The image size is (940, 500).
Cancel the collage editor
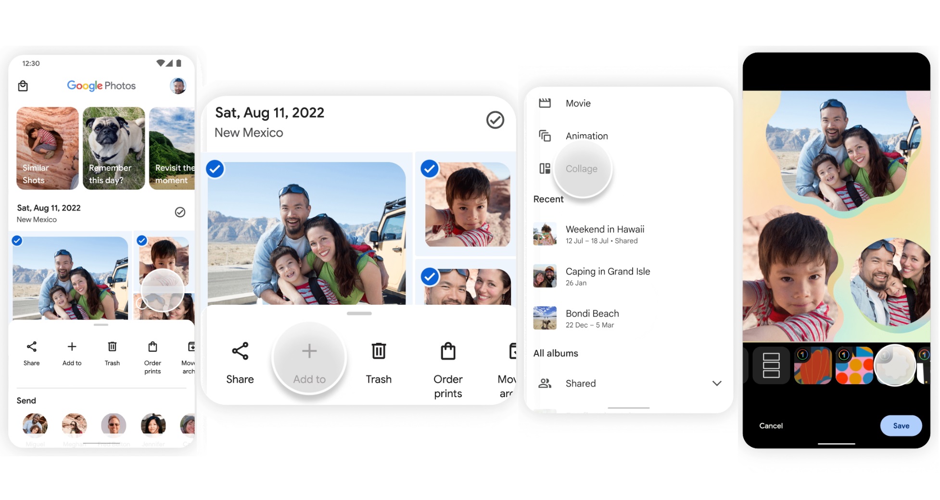770,425
